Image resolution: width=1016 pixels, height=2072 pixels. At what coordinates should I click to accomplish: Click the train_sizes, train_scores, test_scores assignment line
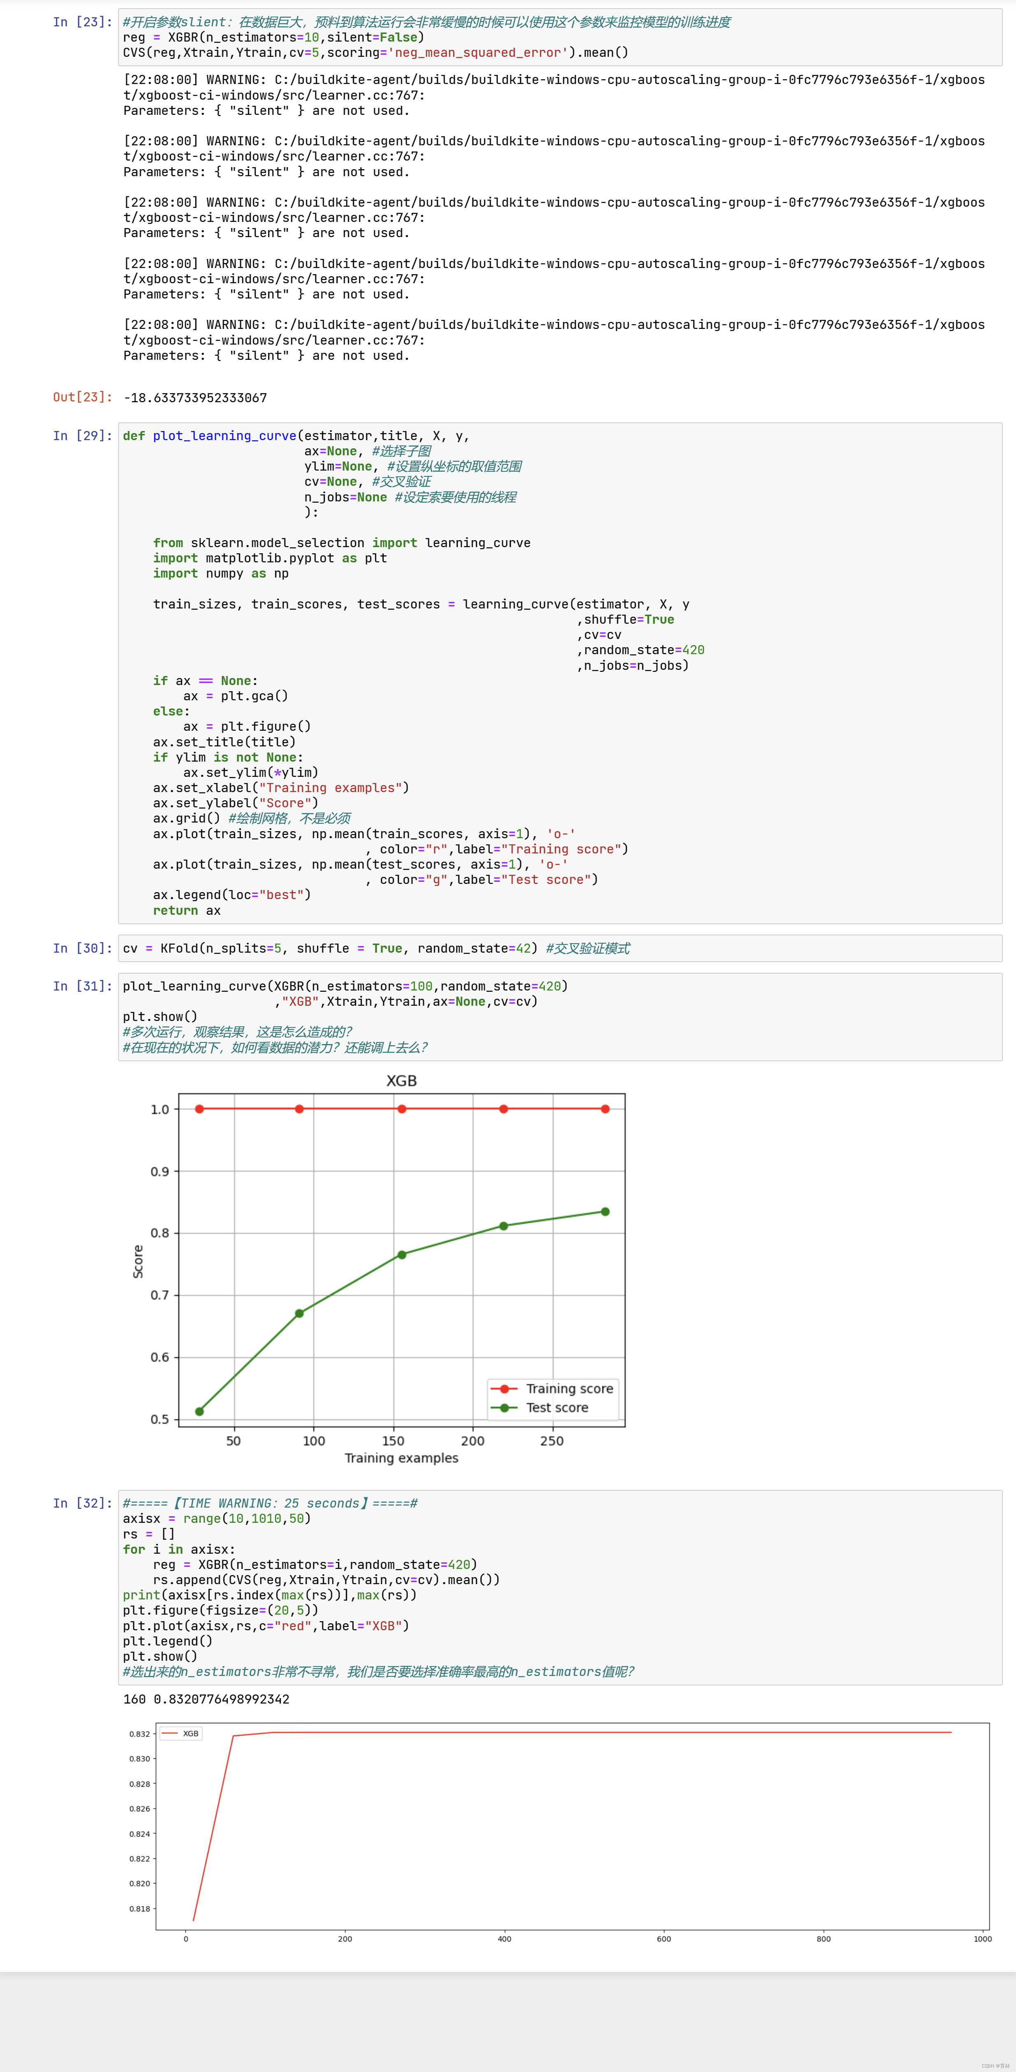click(x=421, y=604)
